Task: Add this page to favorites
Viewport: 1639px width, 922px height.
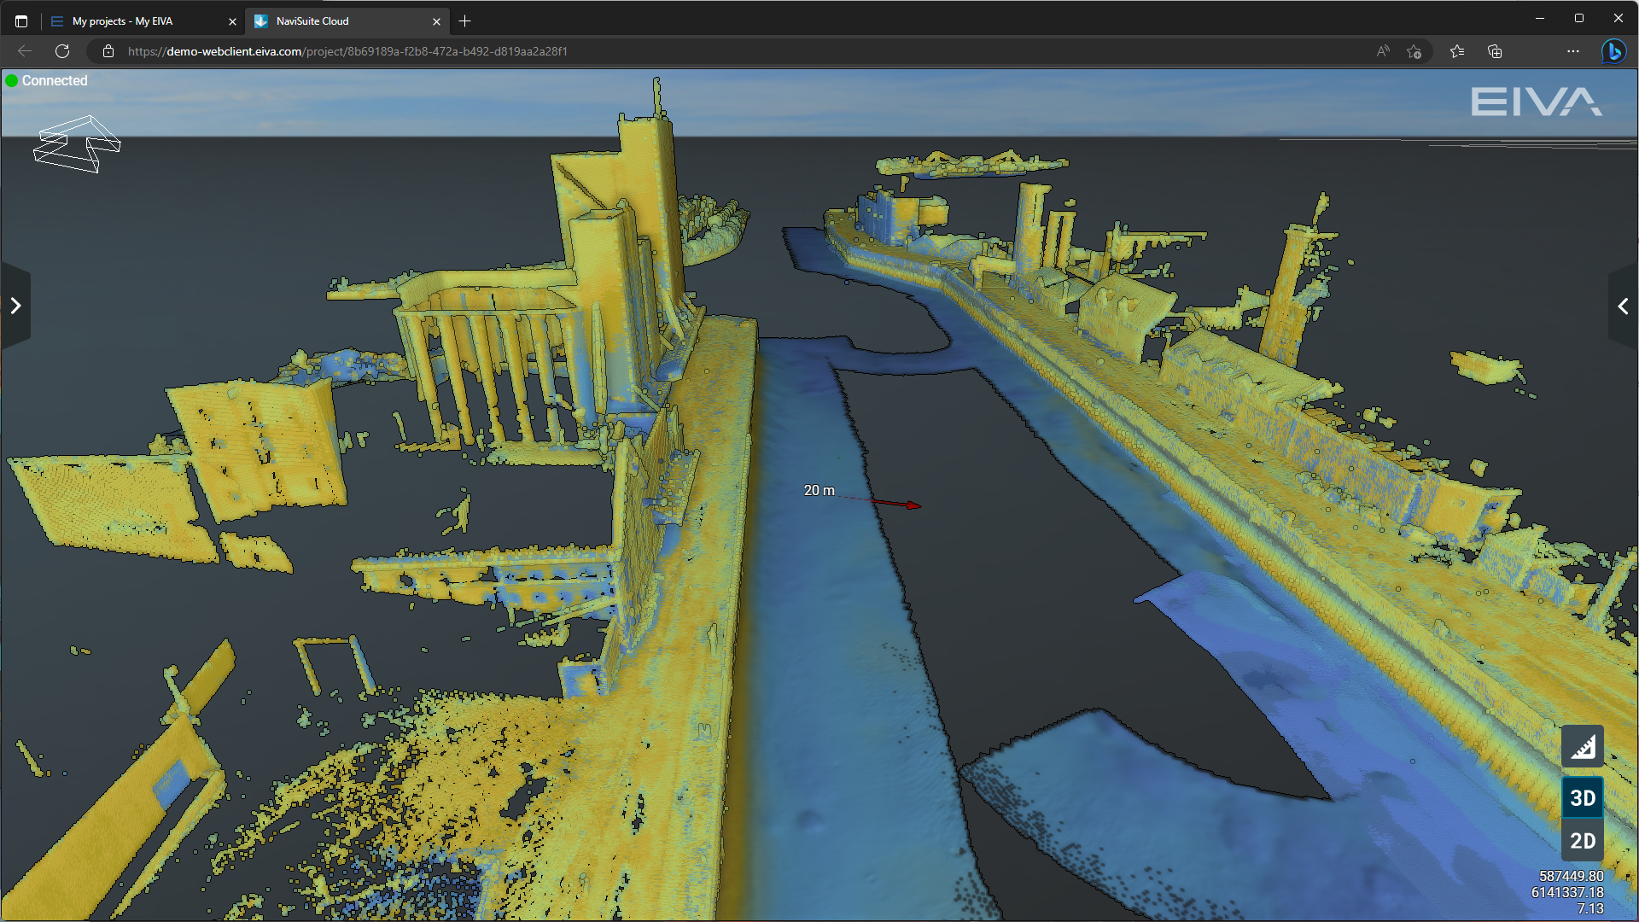Action: [x=1414, y=51]
